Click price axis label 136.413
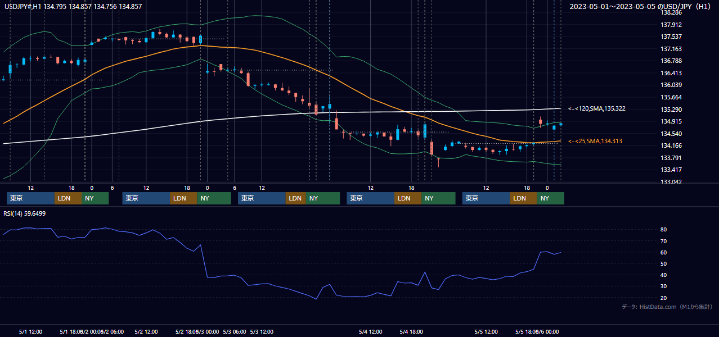 671,73
